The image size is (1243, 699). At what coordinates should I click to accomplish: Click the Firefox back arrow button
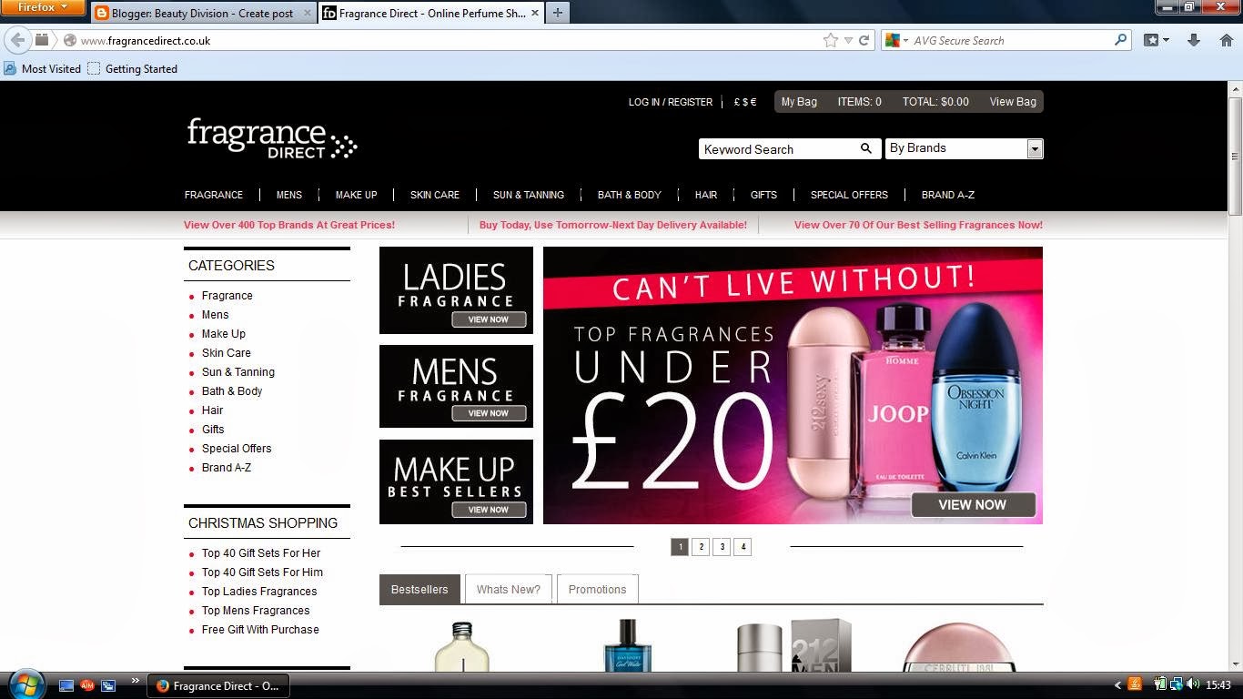point(17,40)
